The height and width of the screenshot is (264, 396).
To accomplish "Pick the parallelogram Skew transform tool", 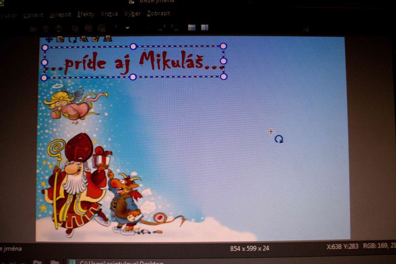I will tap(84, 39).
